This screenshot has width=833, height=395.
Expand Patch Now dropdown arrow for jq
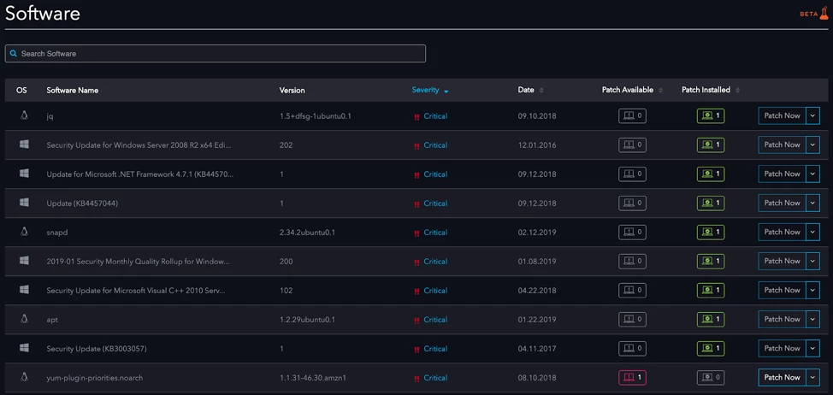click(812, 115)
